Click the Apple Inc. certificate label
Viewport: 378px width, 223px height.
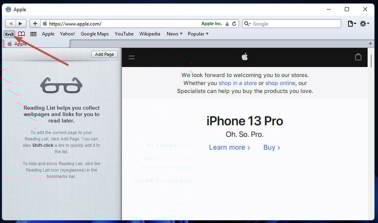tap(212, 24)
